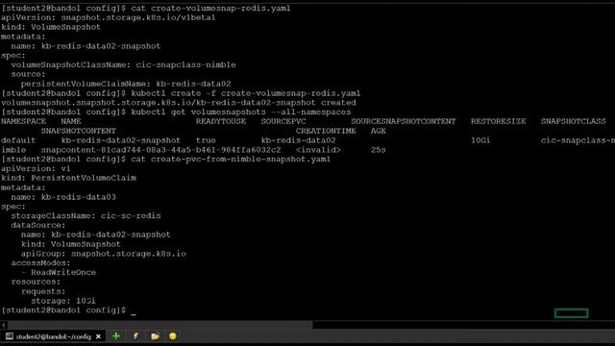
Task: Click the '<invalid>' creation time value
Action: (318, 150)
